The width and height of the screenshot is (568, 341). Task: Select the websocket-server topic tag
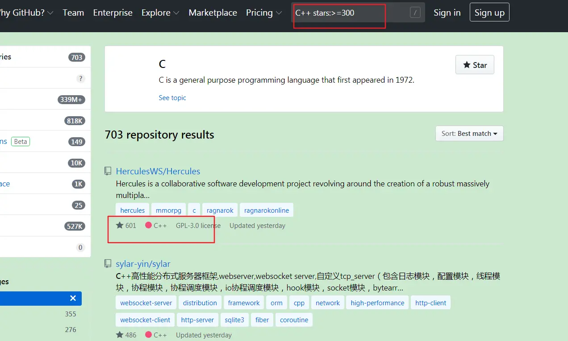click(146, 303)
